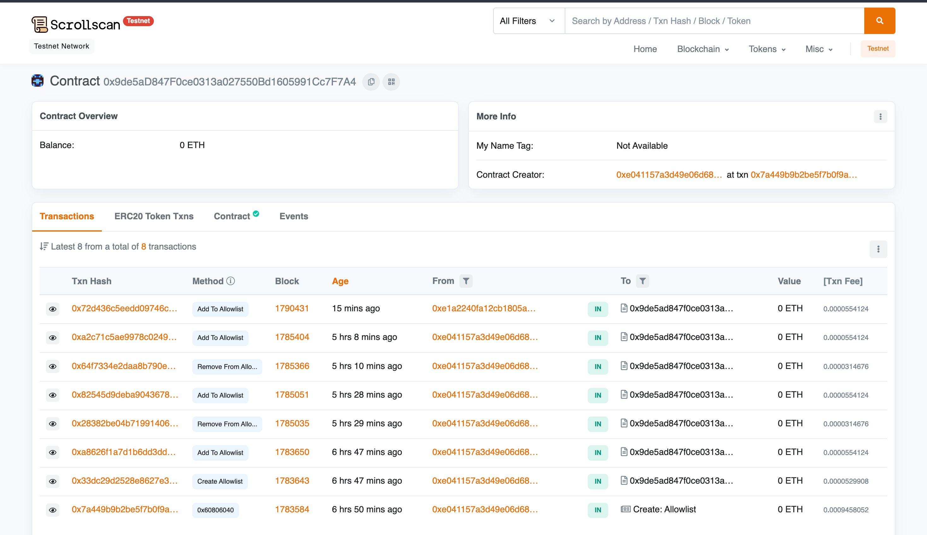Open the More Info three-dot menu
Image resolution: width=927 pixels, height=535 pixels.
point(880,117)
